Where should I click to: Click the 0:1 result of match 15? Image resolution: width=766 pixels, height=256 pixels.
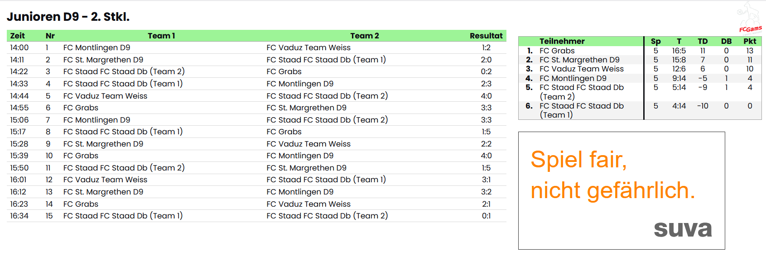coord(486,216)
